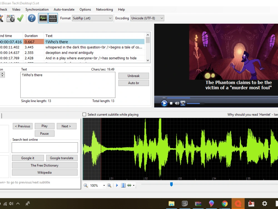Click the Search text online input field
278x209 pixels.
pyautogui.click(x=45, y=147)
